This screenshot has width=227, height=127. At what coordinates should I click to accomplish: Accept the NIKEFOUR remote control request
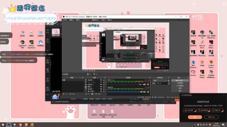195,117
